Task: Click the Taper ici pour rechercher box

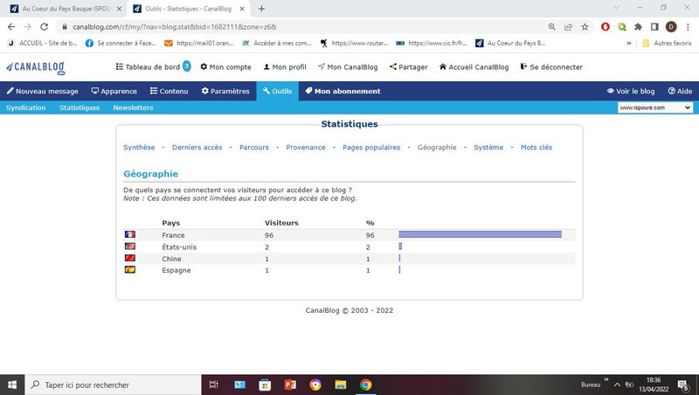Action: [x=114, y=385]
